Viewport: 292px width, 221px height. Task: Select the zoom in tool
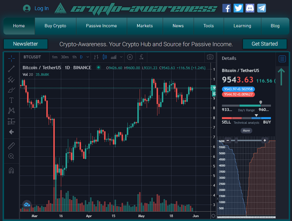pos(11,156)
